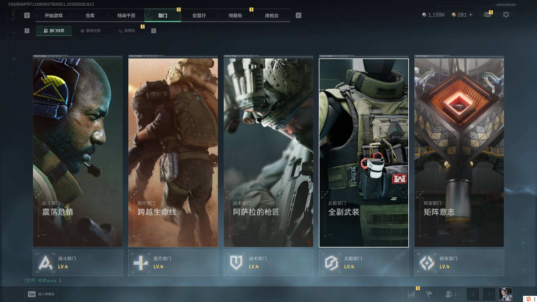The image size is (537, 302).
Task: Open the mail inbox envelope icon
Action: point(487,15)
